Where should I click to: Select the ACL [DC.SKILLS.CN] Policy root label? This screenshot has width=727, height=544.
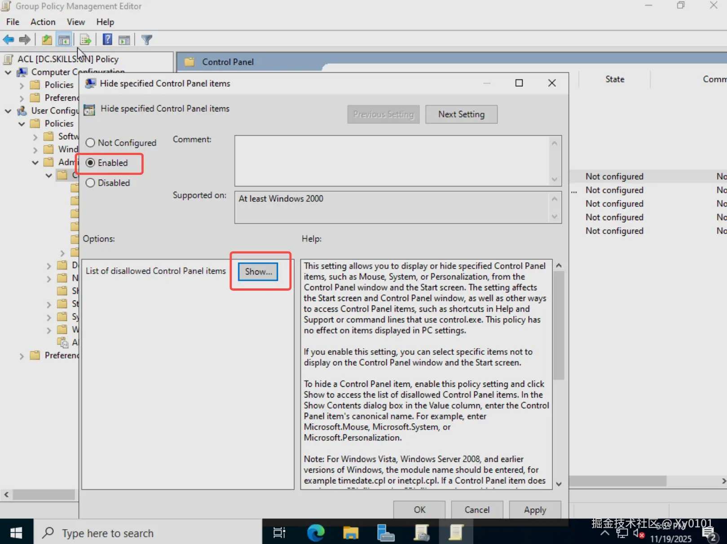[x=68, y=59]
